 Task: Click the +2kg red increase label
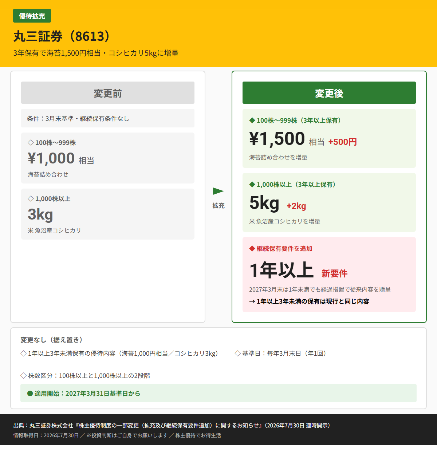(296, 206)
